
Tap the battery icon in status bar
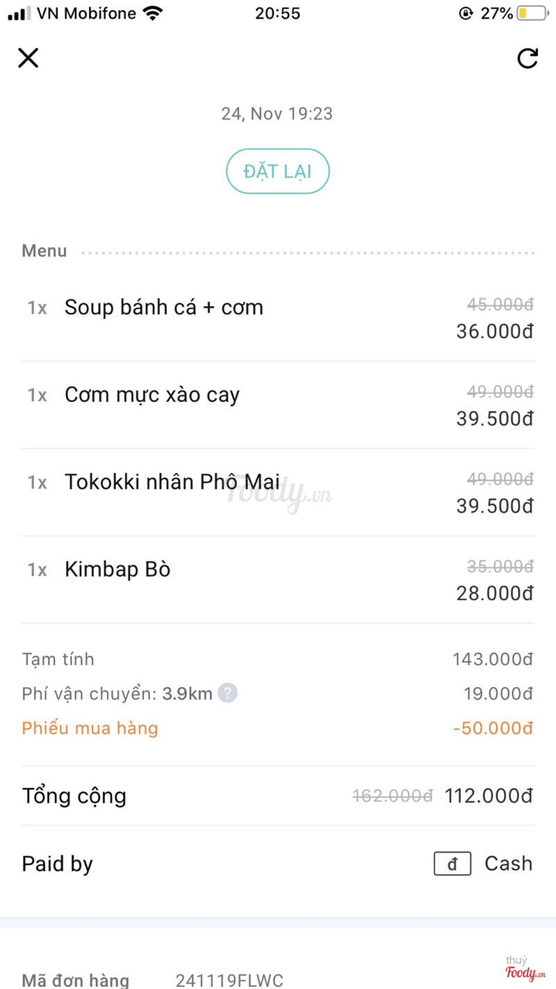coord(532,13)
